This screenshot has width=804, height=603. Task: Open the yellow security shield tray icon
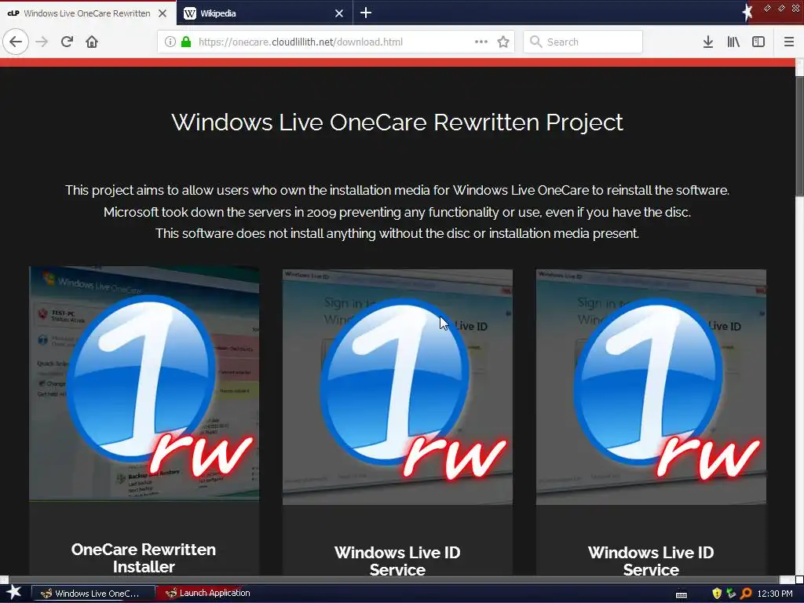(x=717, y=594)
